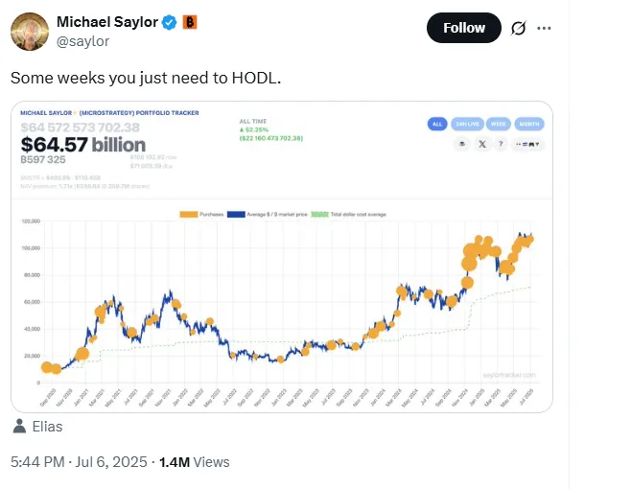Click the orange Bitcoin affiliation badge
Viewport: 631px width, 489px height.
191,23
